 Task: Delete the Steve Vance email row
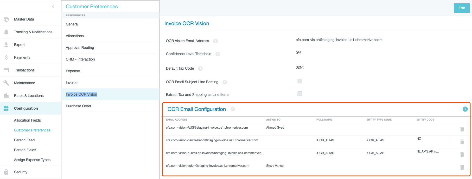click(462, 167)
